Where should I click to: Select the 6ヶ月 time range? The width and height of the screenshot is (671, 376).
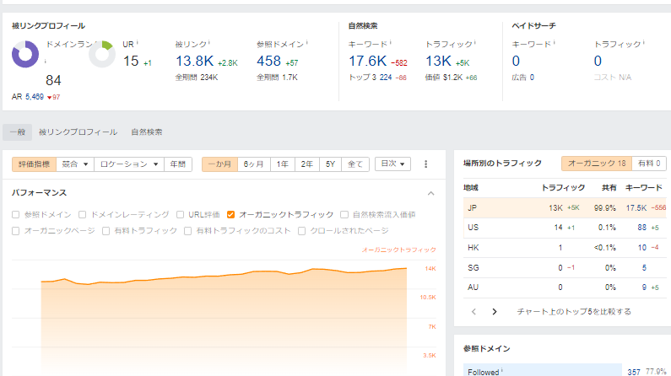pyautogui.click(x=254, y=164)
